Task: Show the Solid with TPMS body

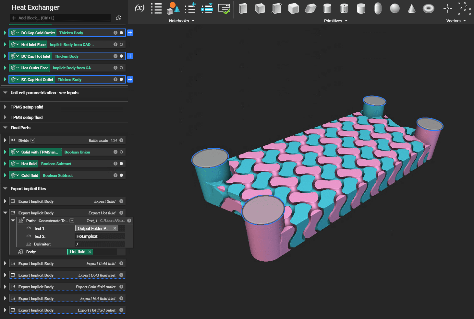Action: 121,152
